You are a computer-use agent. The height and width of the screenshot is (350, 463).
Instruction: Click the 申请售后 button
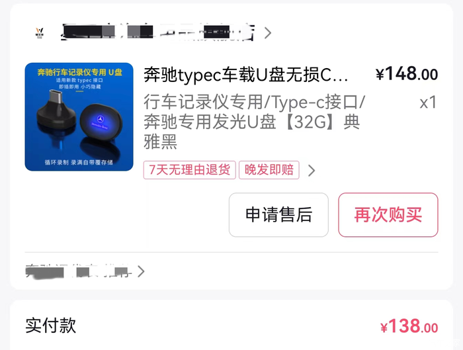[278, 215]
